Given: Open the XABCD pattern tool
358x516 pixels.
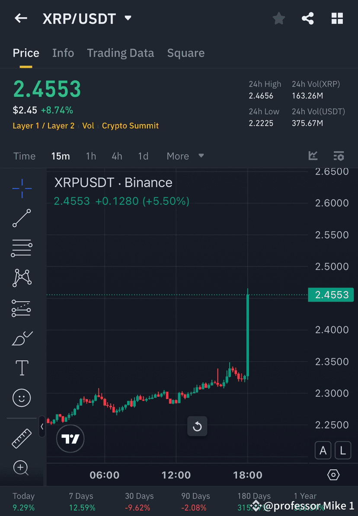Looking at the screenshot, I should [22, 278].
